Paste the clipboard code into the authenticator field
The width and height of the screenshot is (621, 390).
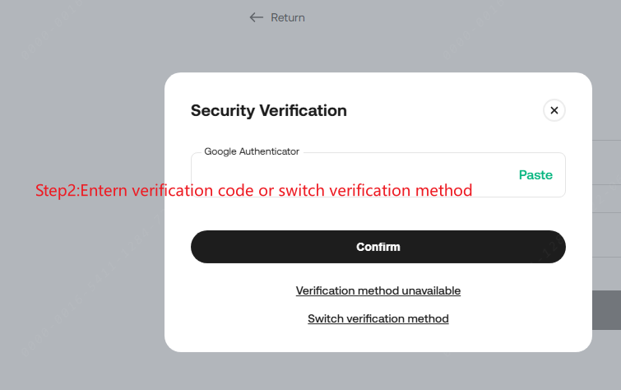click(x=535, y=174)
